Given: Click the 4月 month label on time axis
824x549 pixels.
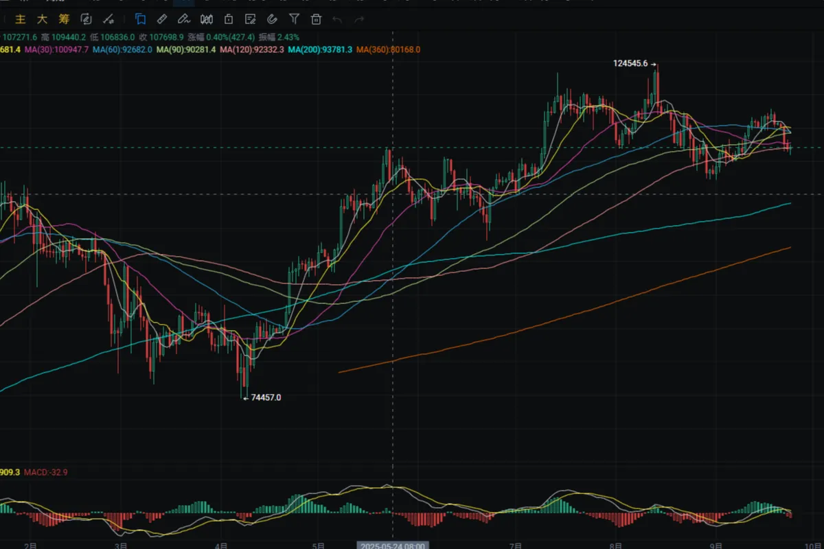Looking at the screenshot, I should (220, 546).
